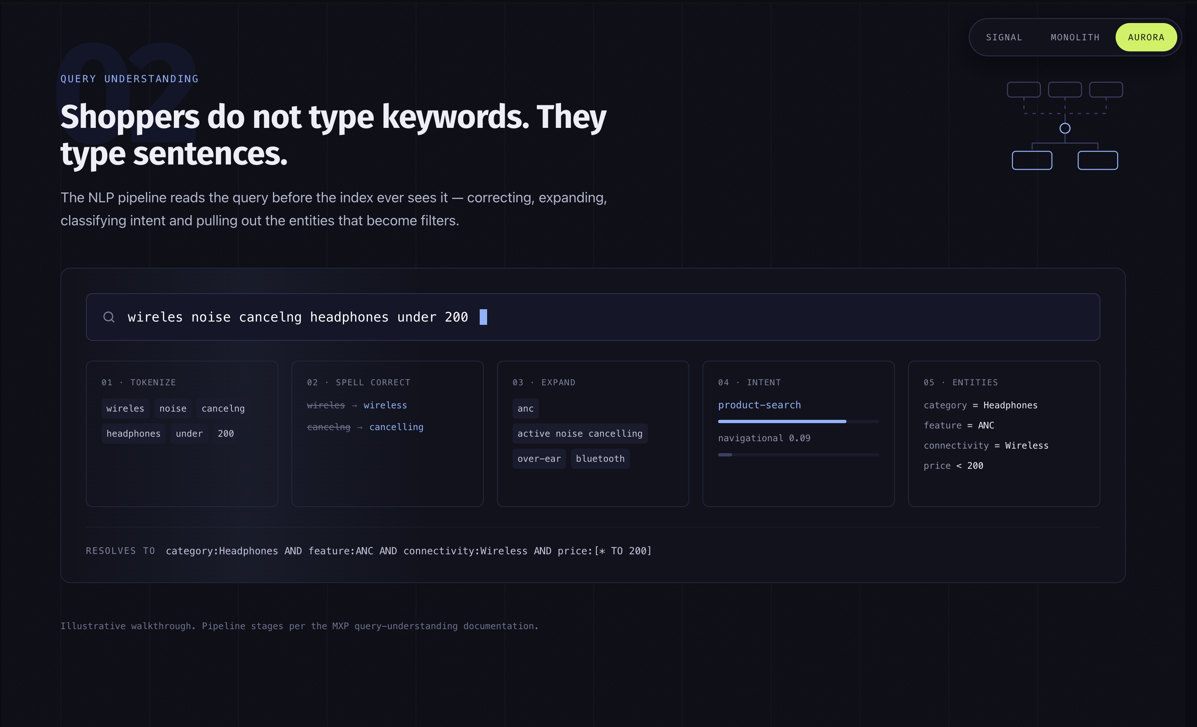The width and height of the screenshot is (1197, 727).
Task: Select the AURORA theme pill
Action: (x=1146, y=37)
